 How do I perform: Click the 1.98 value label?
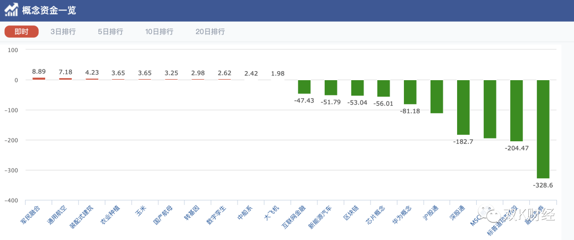pos(278,73)
